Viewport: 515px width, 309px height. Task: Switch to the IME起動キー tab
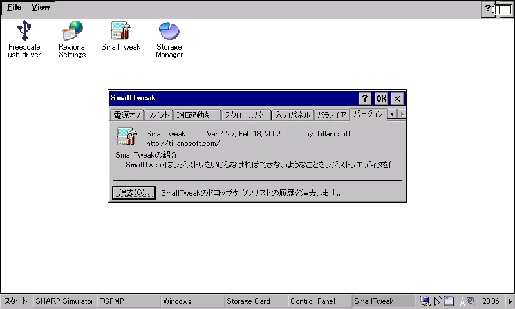tap(197, 115)
